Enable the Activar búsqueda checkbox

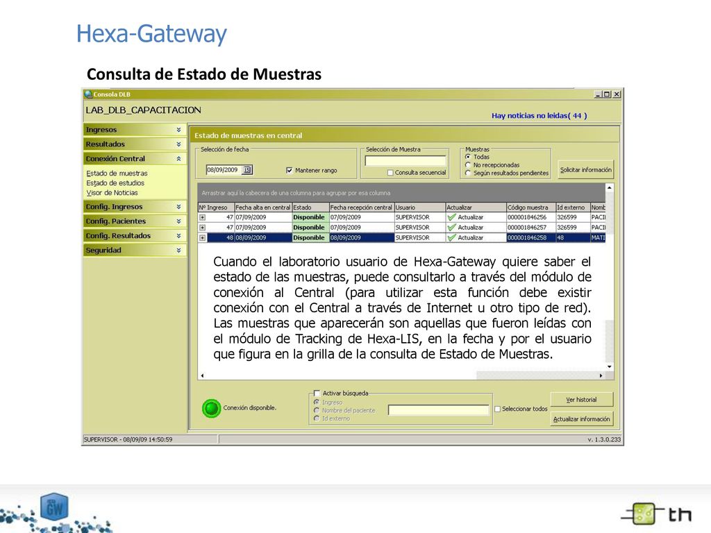(317, 394)
